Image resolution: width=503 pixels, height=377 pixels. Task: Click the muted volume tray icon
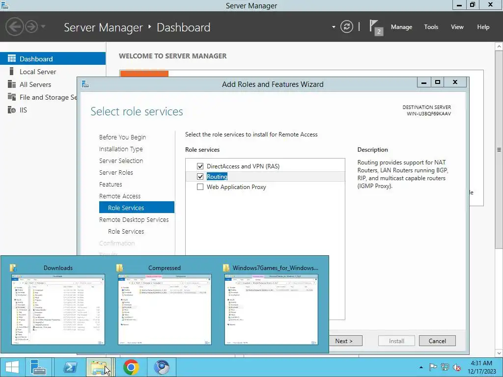(x=457, y=367)
